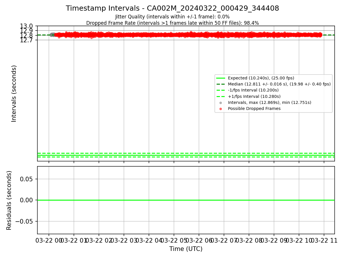Click the x-axis tick label '03-22 05'
The width and height of the screenshot is (345, 259).
pyautogui.click(x=174, y=241)
